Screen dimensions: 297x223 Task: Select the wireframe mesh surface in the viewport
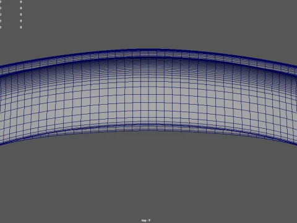(x=148, y=97)
